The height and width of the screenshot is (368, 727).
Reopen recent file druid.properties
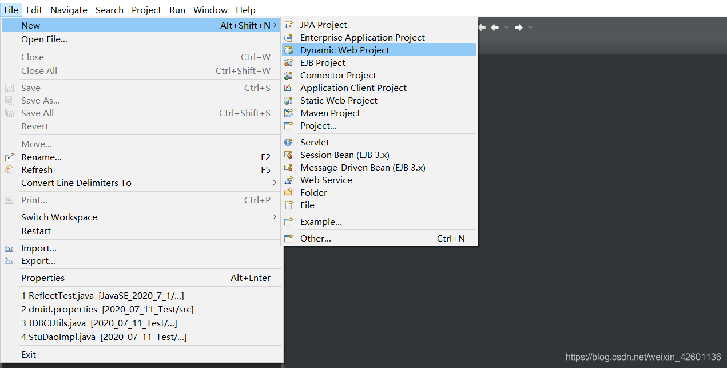click(x=107, y=310)
